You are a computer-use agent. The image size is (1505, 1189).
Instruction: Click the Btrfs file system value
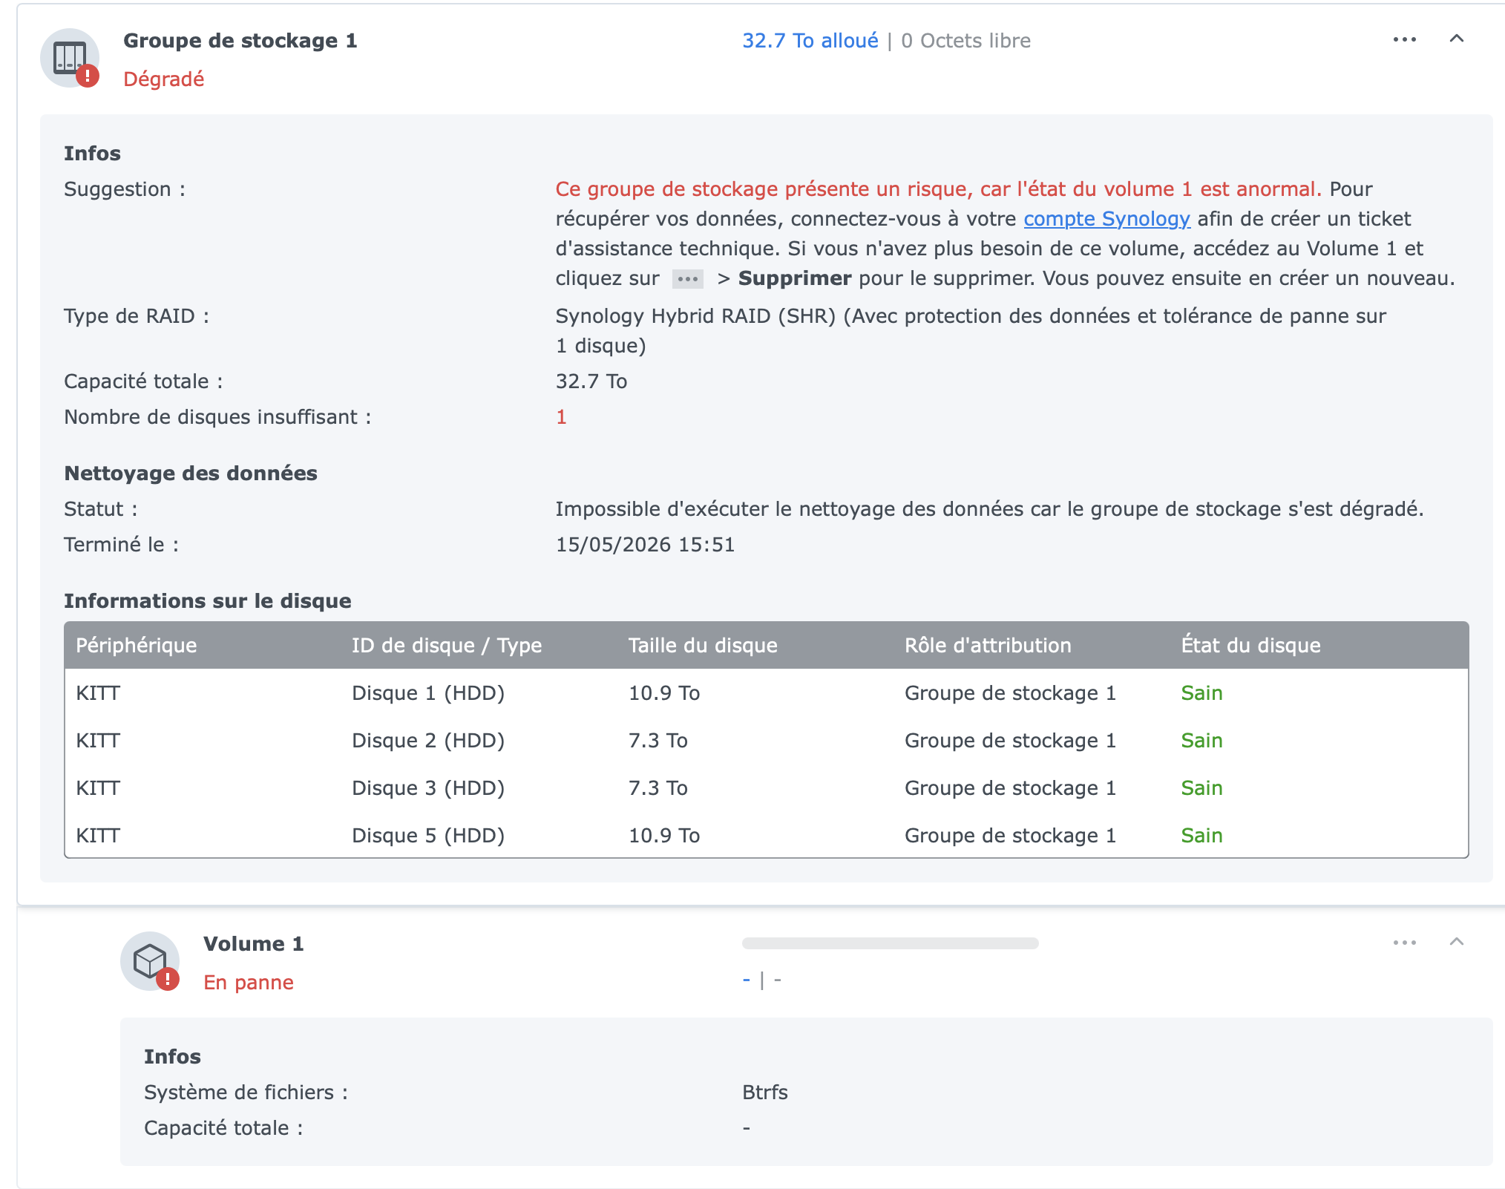tap(765, 1093)
